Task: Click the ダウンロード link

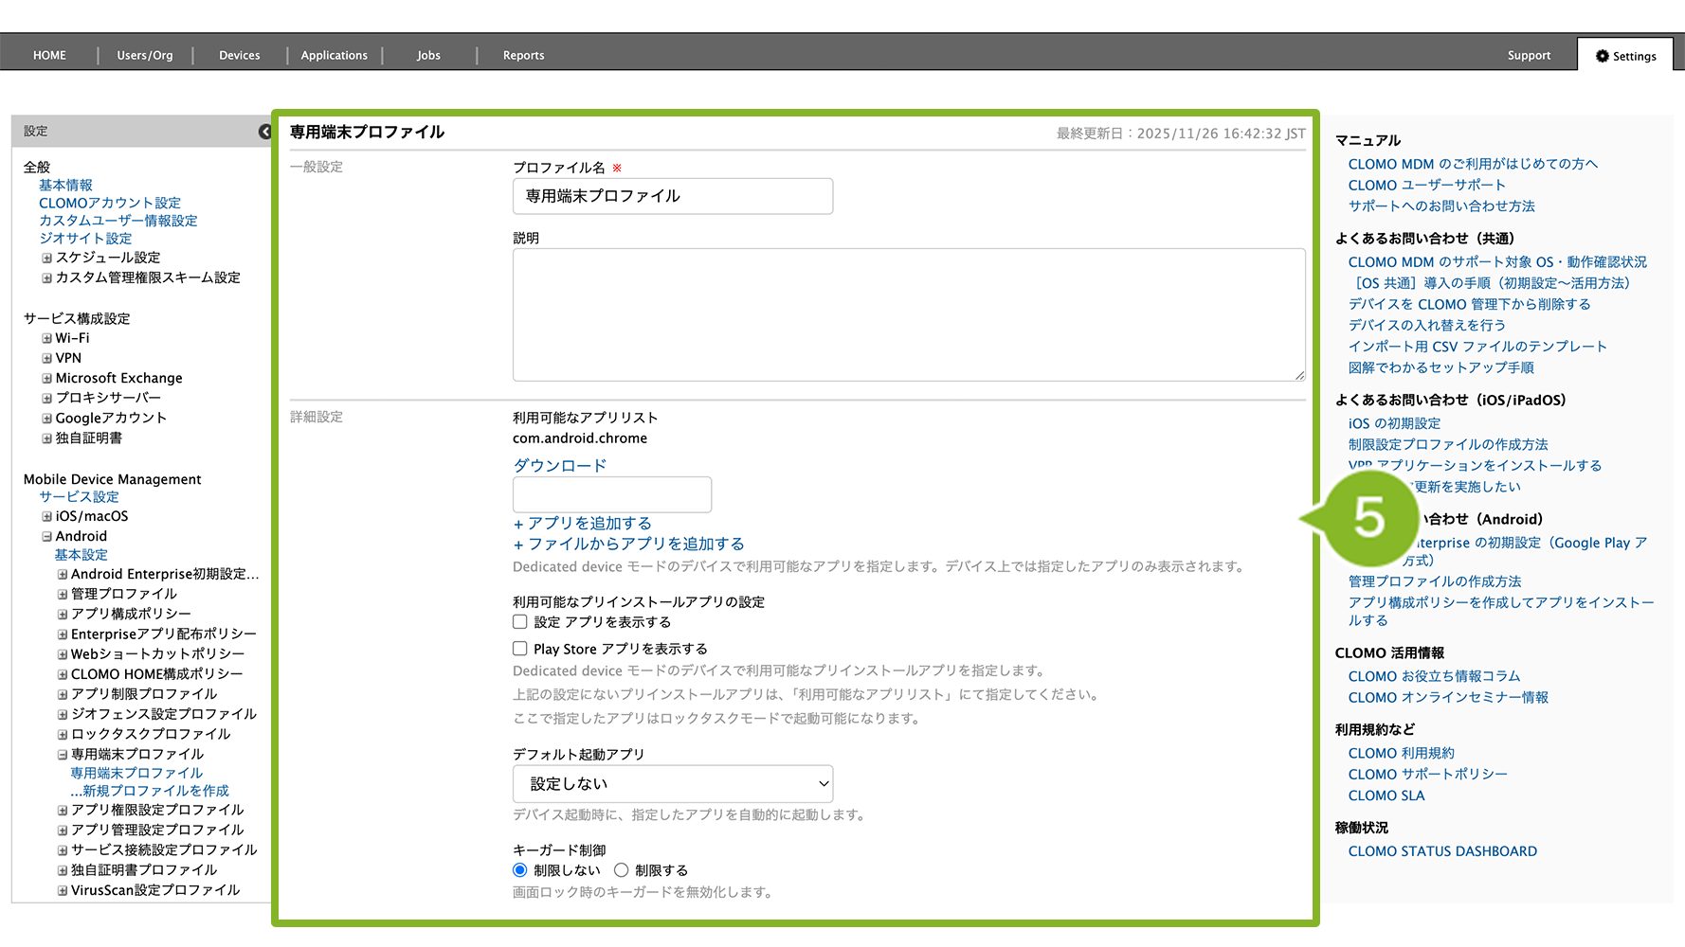Action: [559, 466]
